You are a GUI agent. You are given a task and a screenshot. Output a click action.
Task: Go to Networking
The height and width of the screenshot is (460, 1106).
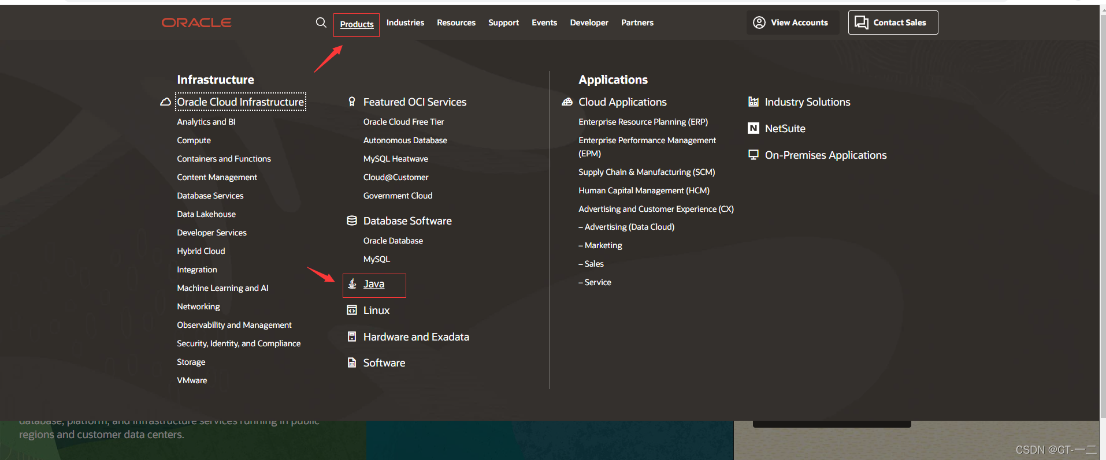(x=198, y=306)
